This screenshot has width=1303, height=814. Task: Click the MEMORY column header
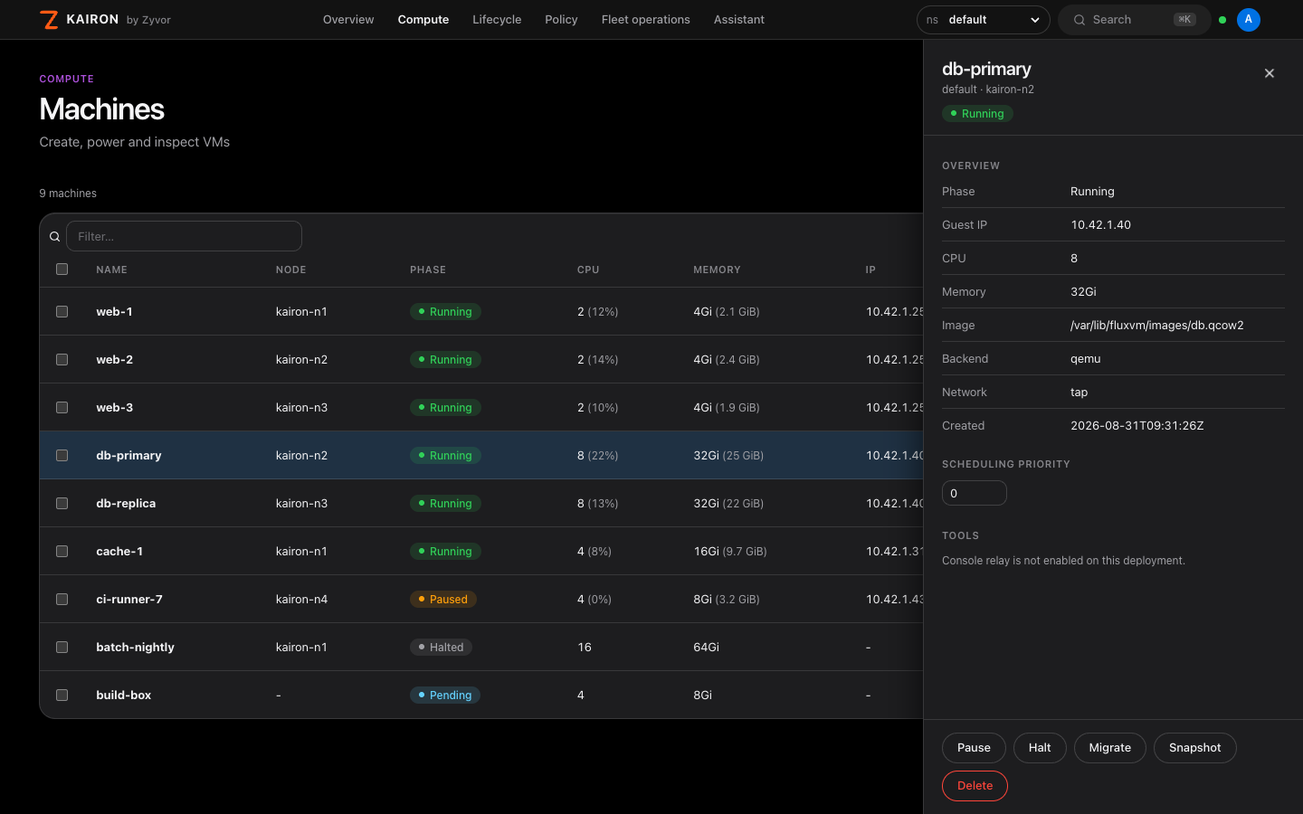717,270
